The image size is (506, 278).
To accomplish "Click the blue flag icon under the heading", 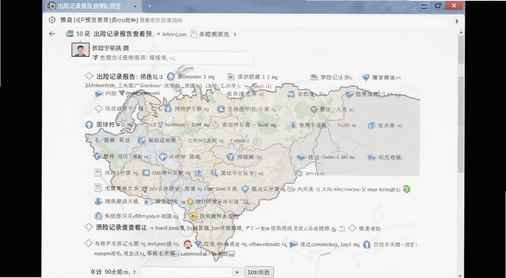I will (x=99, y=94).
